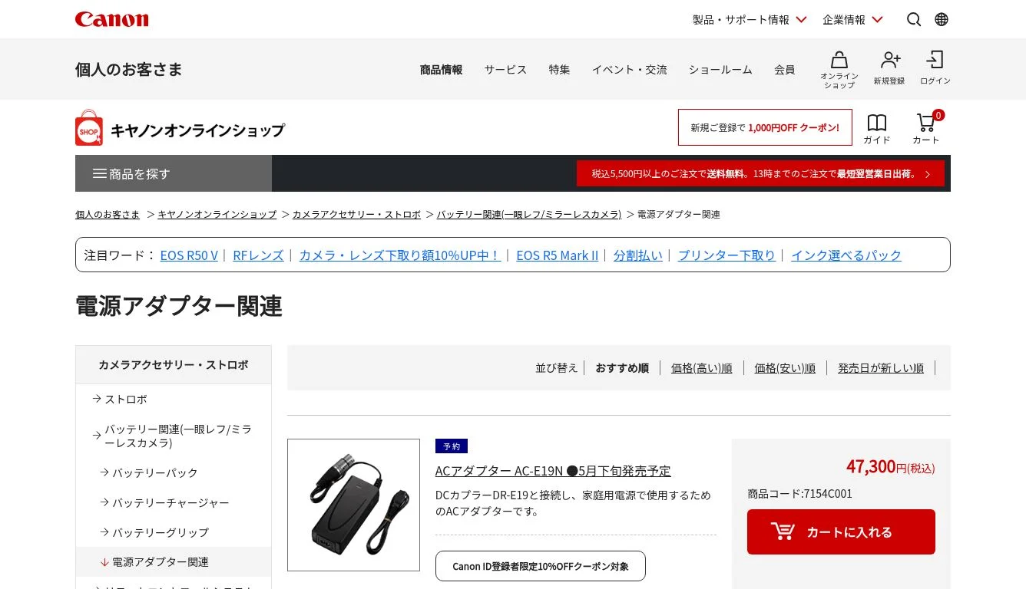Click the 47,300円(税込) price

[891, 466]
